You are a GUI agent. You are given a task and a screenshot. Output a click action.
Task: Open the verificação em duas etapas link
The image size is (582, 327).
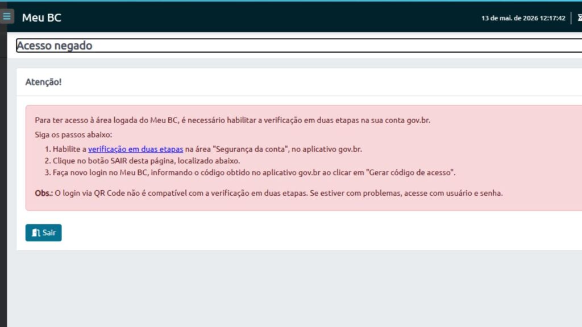tap(135, 149)
